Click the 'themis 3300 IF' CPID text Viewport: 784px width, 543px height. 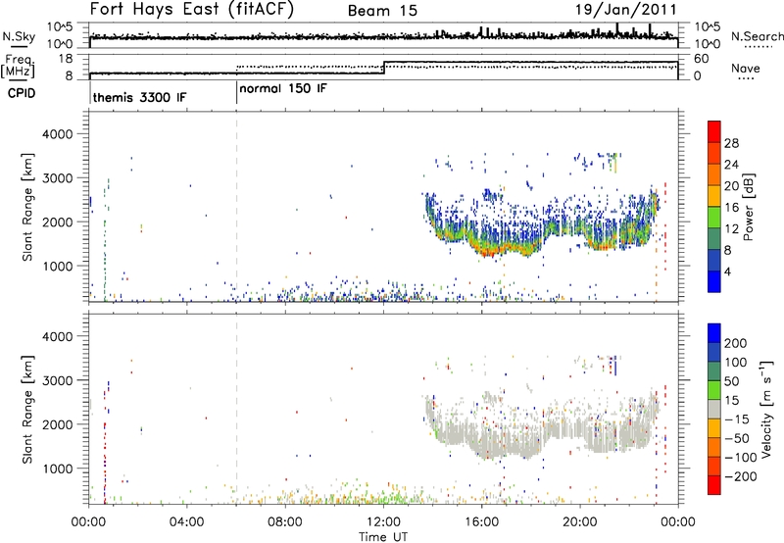coord(139,97)
